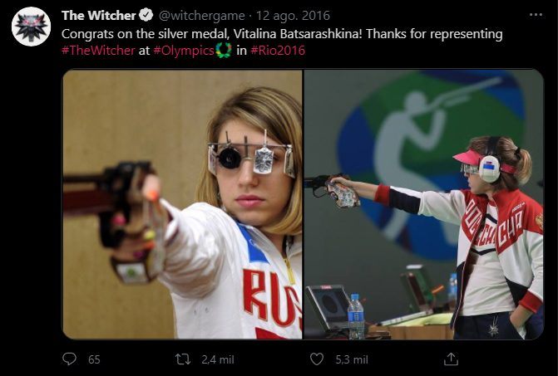558x376 pixels.
Task: Click the verified badge checkmark
Action: pos(146,15)
